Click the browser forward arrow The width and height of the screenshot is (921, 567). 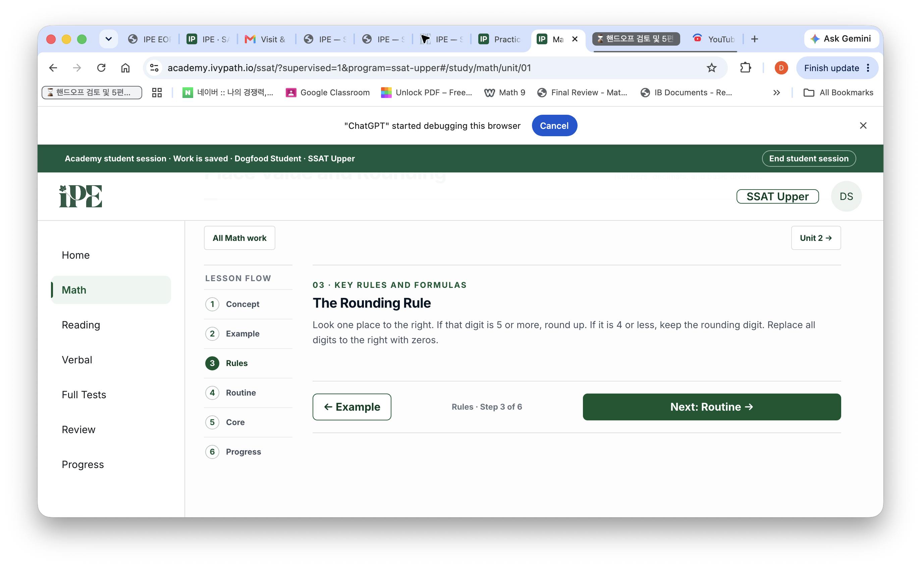coord(77,68)
